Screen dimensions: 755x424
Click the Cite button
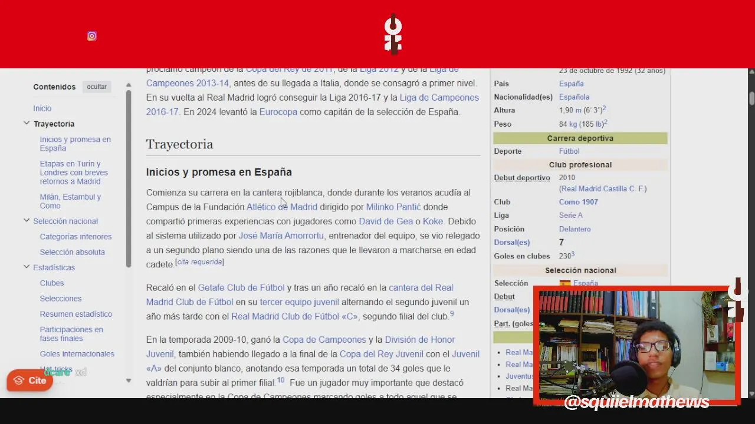click(x=30, y=380)
